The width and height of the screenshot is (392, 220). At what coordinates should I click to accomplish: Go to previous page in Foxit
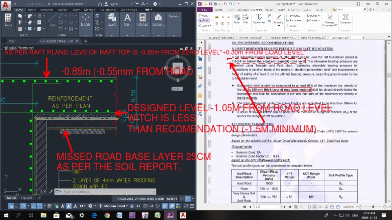click(250, 207)
